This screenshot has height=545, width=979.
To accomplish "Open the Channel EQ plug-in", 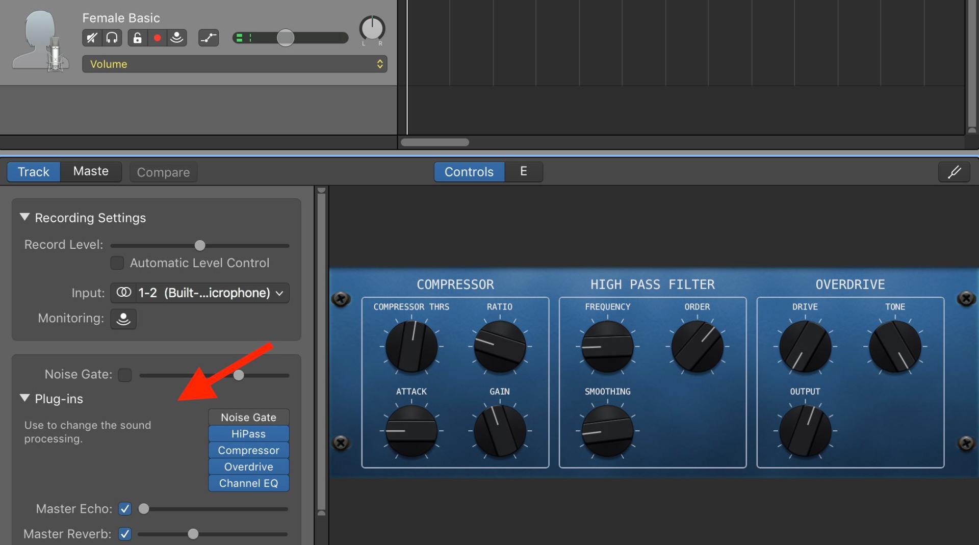I will (x=249, y=483).
